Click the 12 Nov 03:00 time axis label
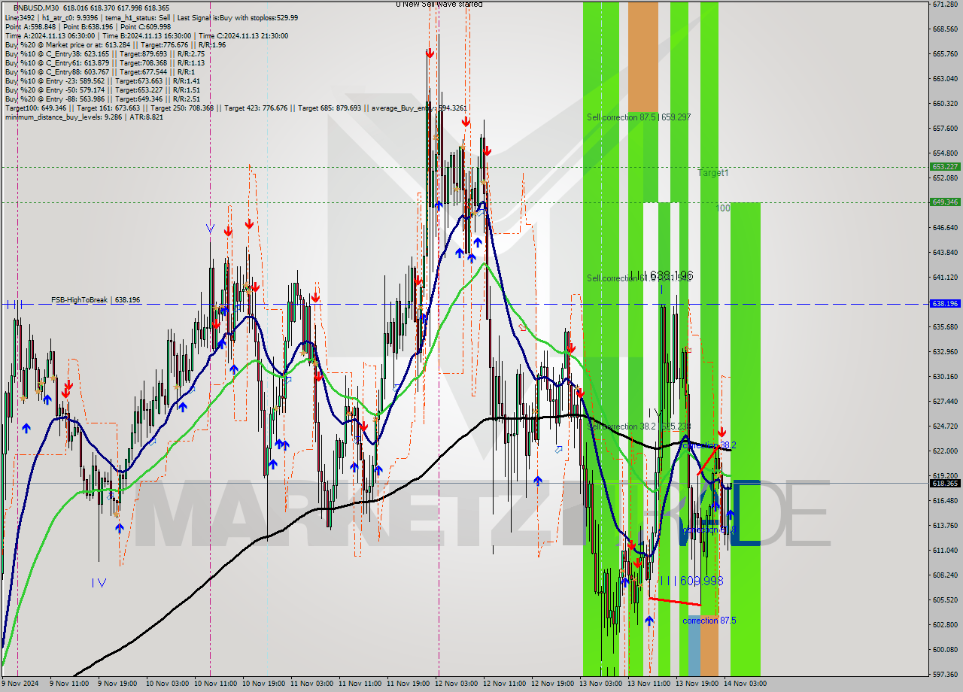 click(456, 684)
